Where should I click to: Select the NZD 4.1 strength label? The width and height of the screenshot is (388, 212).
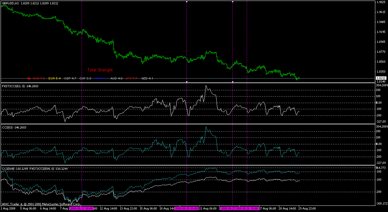147,79
